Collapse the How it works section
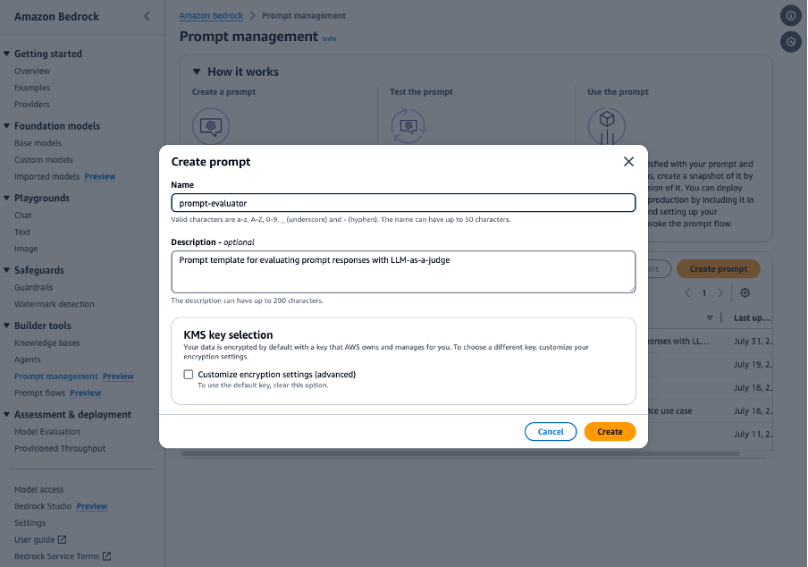The width and height of the screenshot is (808, 567). 197,72
